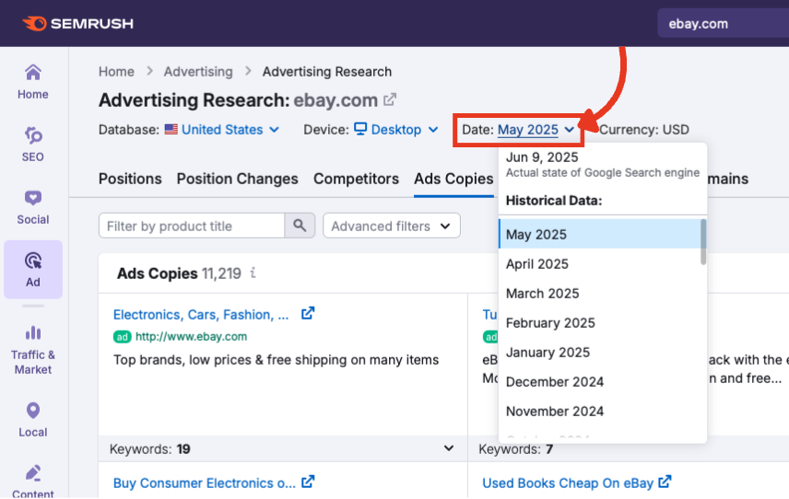The width and height of the screenshot is (789, 499).
Task: Select the Ad sidebar icon
Action: click(32, 269)
